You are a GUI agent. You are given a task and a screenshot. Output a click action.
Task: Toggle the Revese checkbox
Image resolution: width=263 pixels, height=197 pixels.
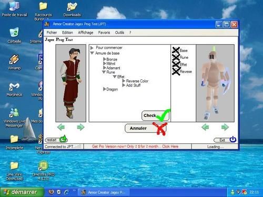click(x=176, y=71)
